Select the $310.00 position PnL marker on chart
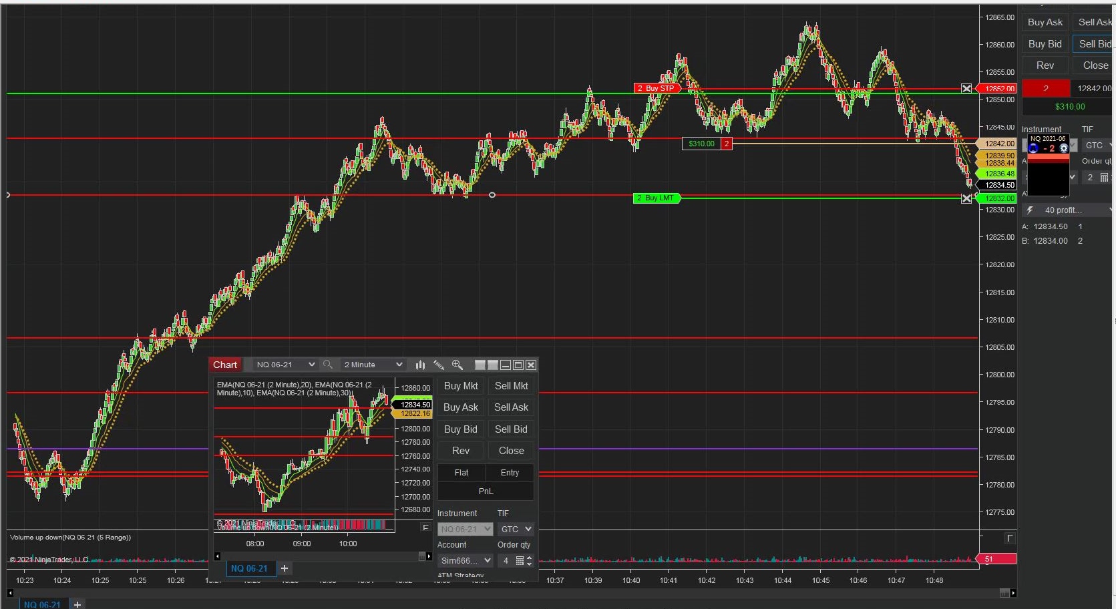Viewport: 1116px width, 609px height. tap(707, 144)
